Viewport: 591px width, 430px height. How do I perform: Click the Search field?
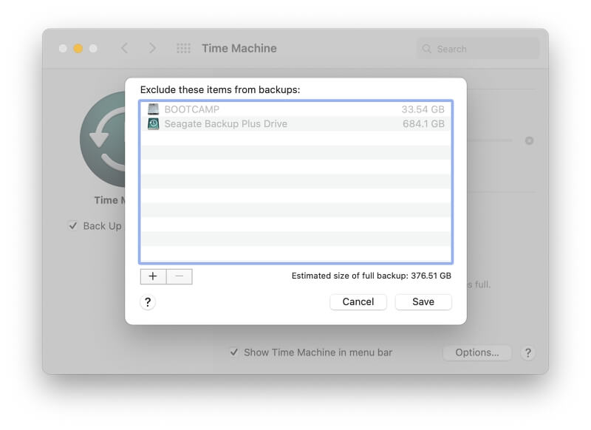(478, 49)
